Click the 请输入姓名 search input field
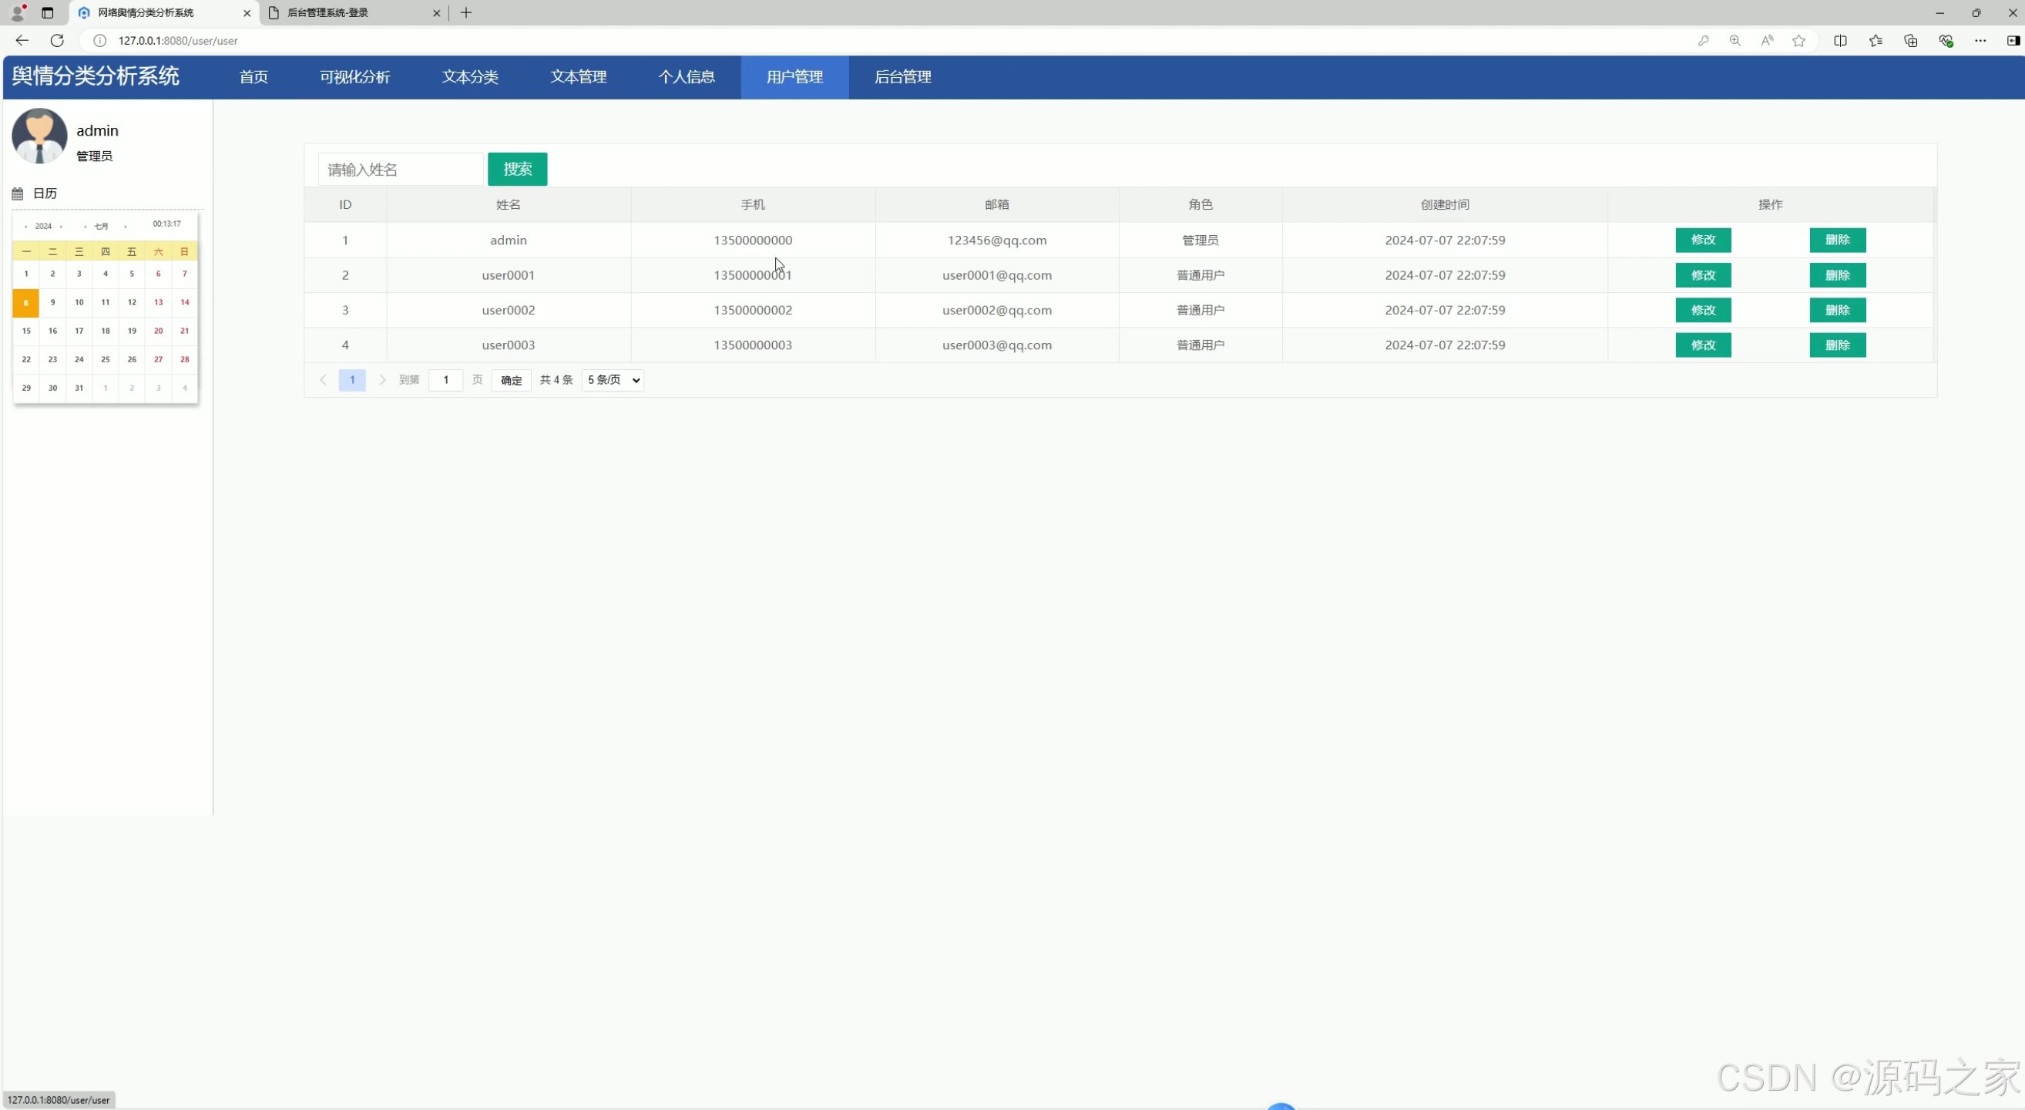 pyautogui.click(x=400, y=169)
